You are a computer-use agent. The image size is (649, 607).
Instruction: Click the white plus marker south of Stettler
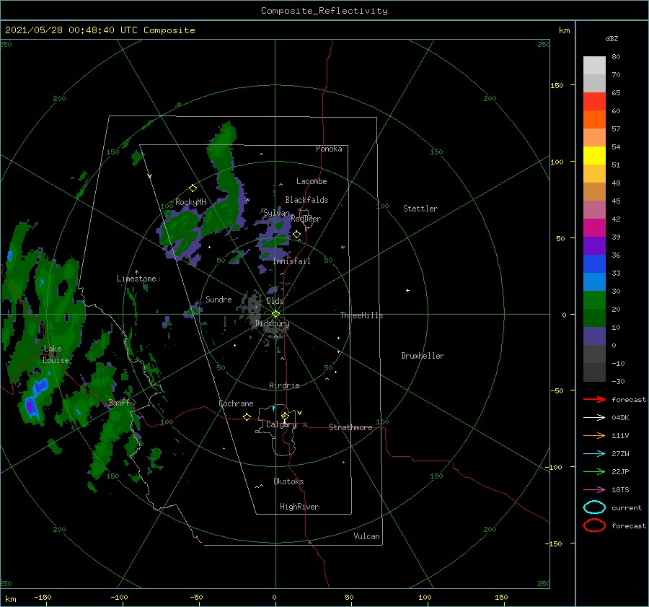[x=407, y=290]
